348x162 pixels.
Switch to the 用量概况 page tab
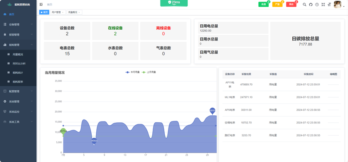point(73,12)
